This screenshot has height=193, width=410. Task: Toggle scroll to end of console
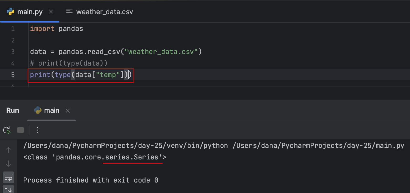(x=8, y=189)
